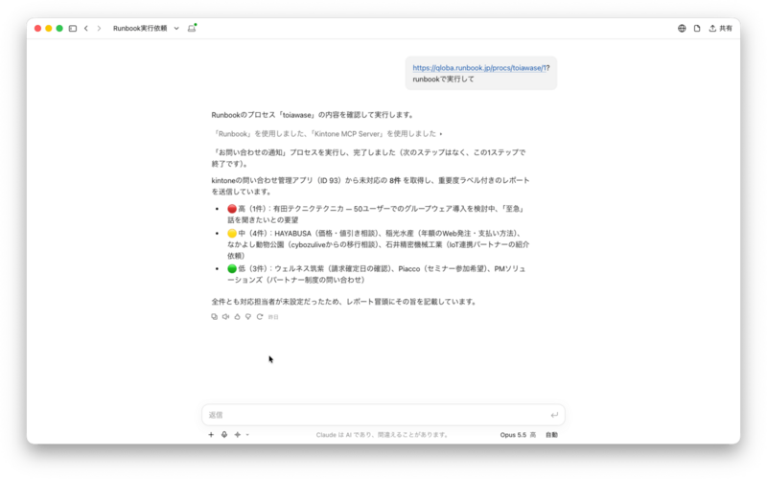Click the Runbook実行依頼 conversation title
The width and height of the screenshot is (767, 479).
pos(140,29)
